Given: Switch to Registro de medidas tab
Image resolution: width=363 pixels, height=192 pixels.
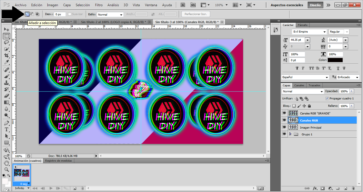Looking at the screenshot, I should (x=59, y=161).
